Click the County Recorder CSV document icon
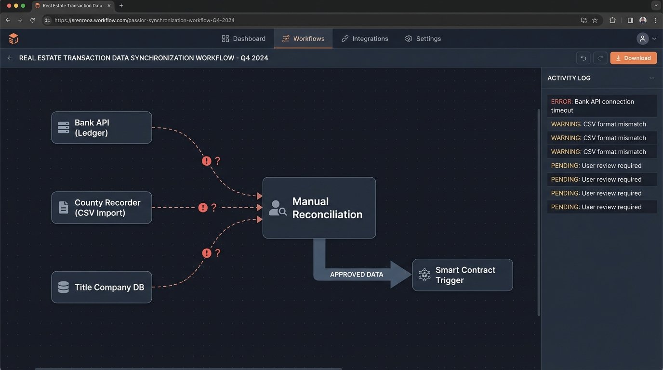 click(63, 207)
